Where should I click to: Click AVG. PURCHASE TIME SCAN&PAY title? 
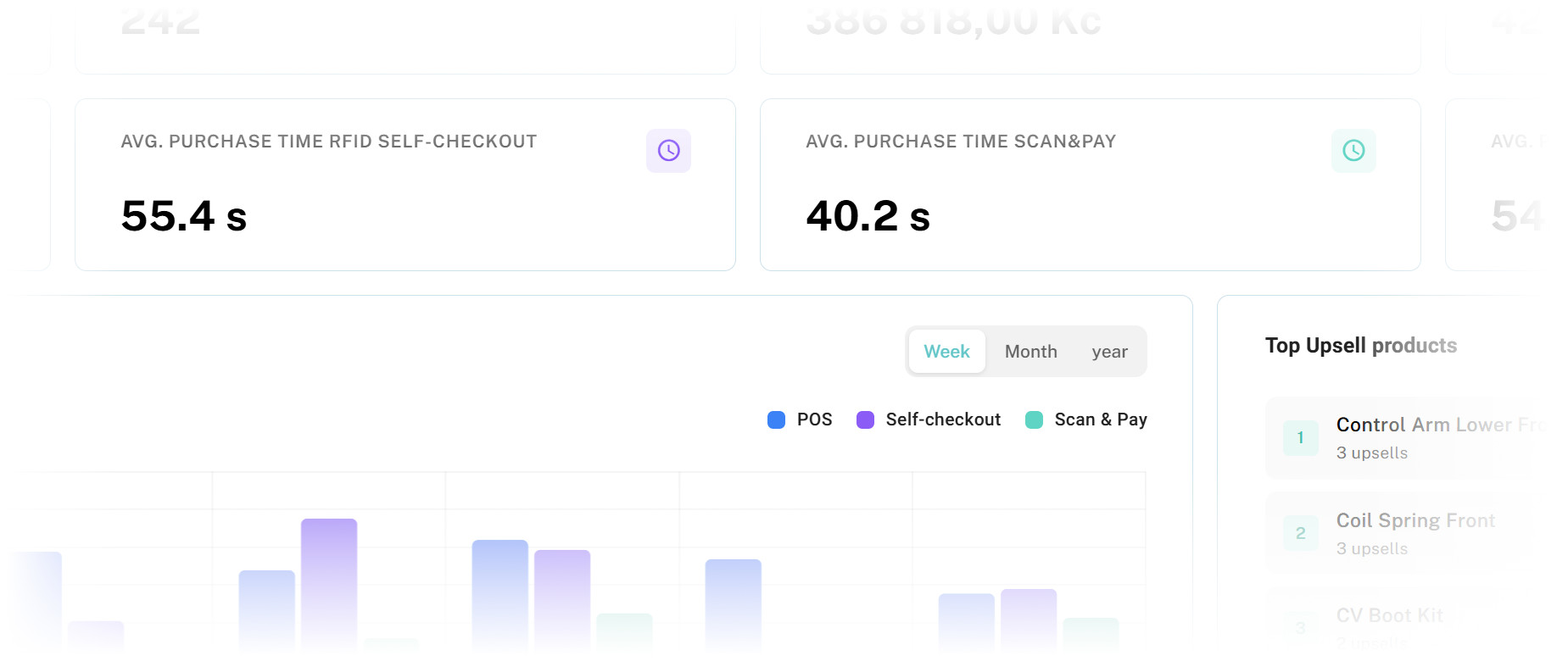point(961,142)
